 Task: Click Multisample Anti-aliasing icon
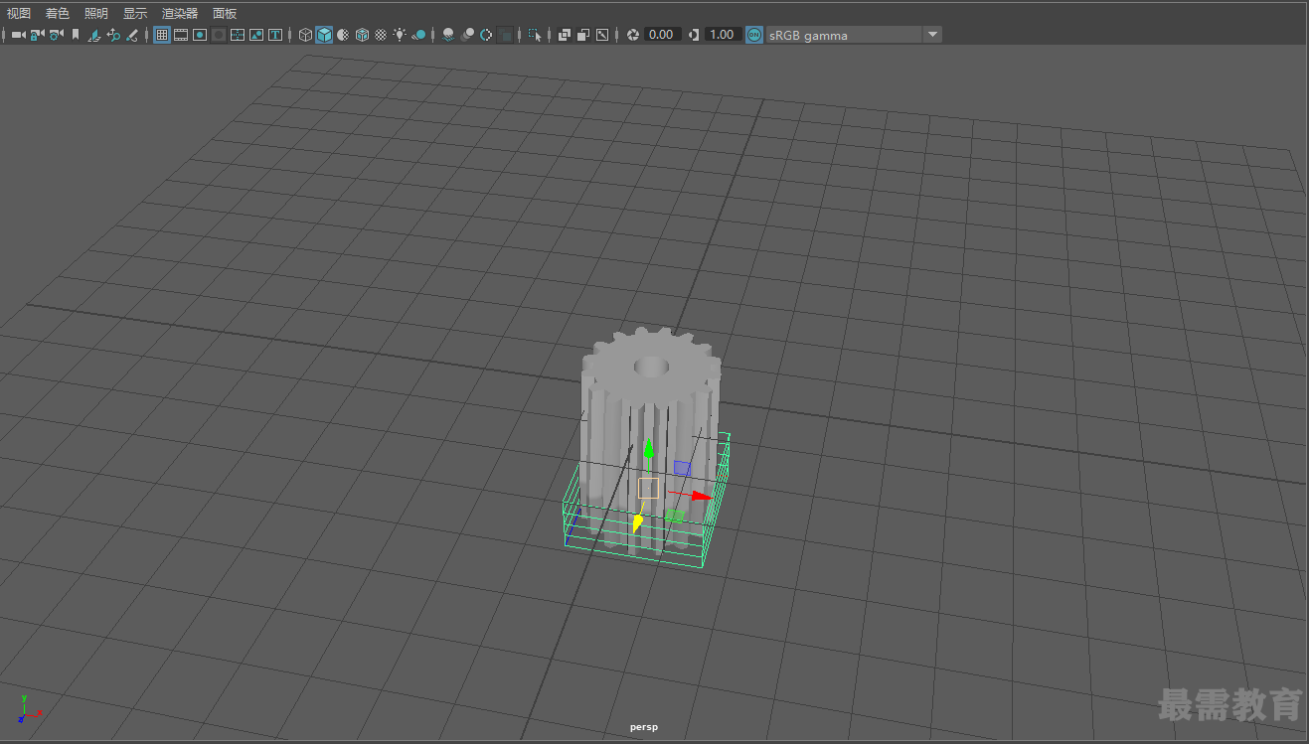[x=486, y=35]
